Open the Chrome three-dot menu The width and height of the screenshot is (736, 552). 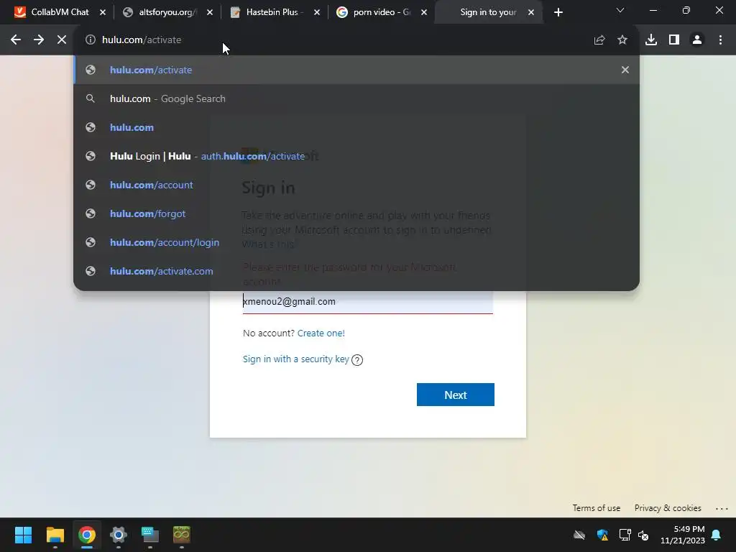tap(720, 40)
